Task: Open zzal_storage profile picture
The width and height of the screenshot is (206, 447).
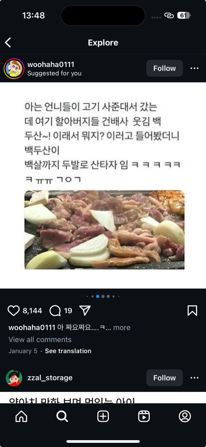Action: (x=14, y=378)
